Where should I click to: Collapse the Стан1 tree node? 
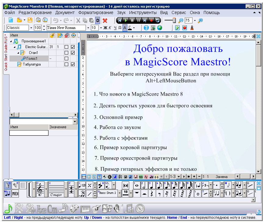[18, 53]
